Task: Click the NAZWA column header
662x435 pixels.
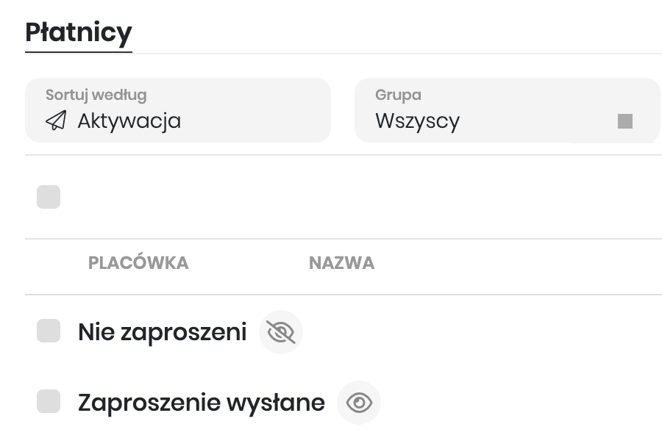Action: (341, 263)
